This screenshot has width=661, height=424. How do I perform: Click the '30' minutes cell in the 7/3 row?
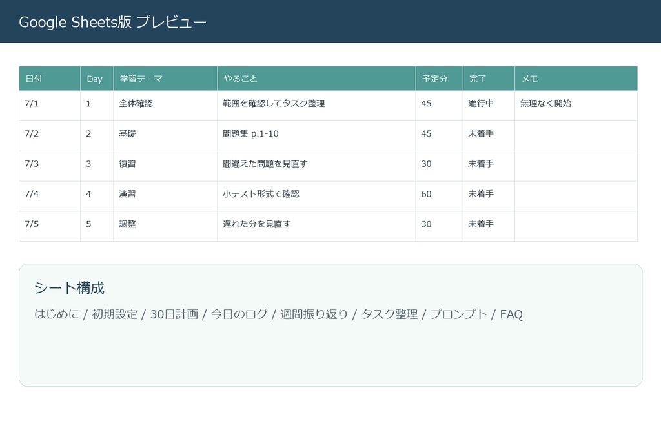(439, 166)
